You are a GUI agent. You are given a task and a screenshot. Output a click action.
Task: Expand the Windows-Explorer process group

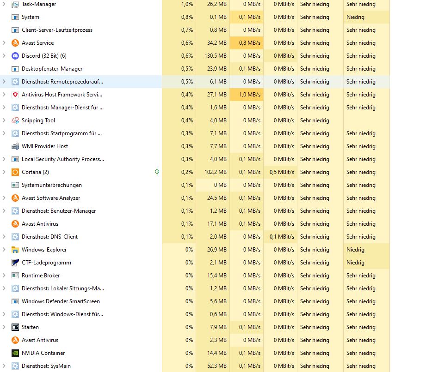[4, 250]
